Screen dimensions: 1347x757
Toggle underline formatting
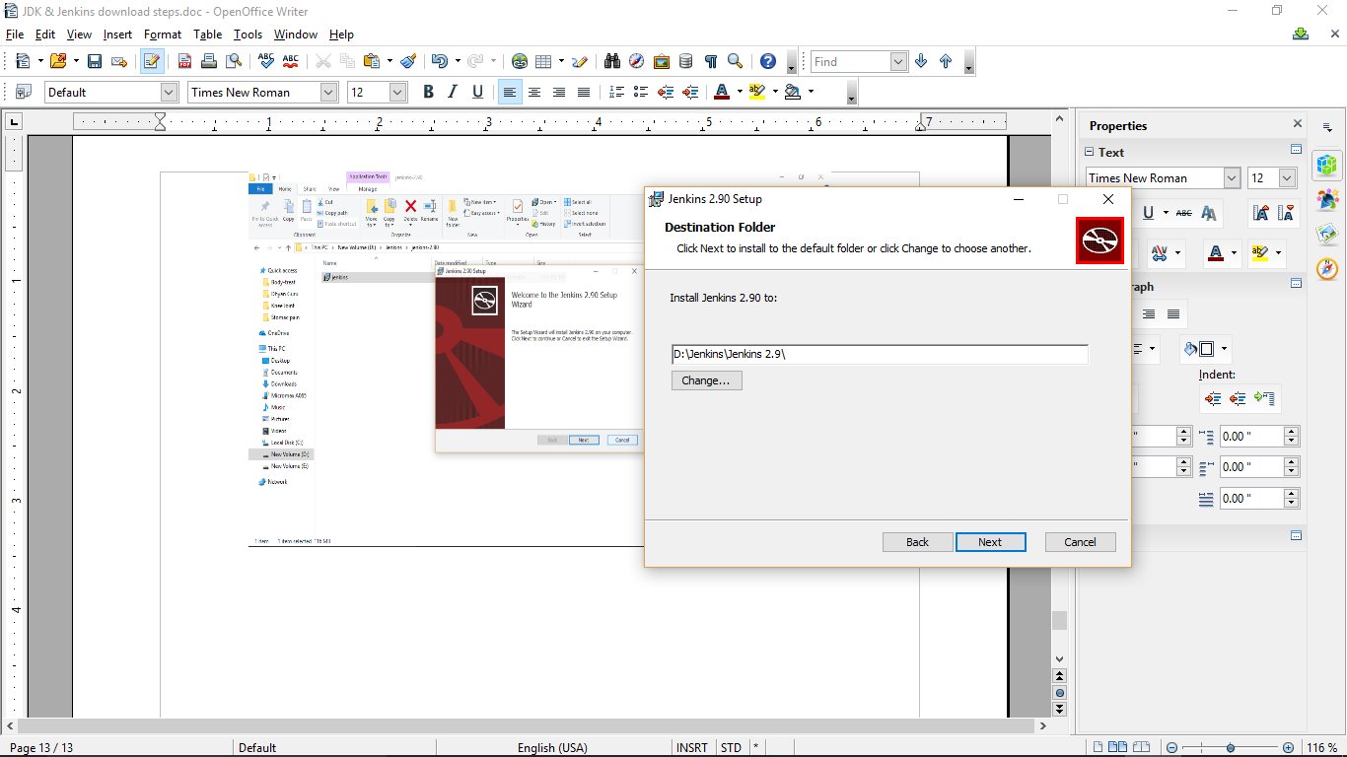click(479, 92)
